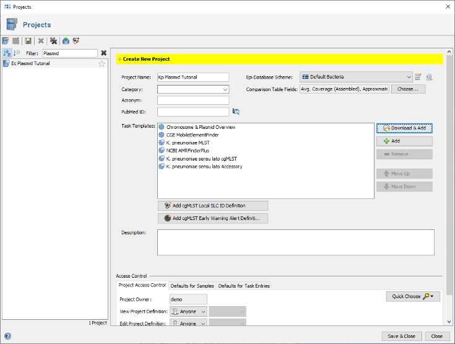Select CGE MobileElementFinder task template
Screen dimensions: 455x344
[x=193, y=135]
